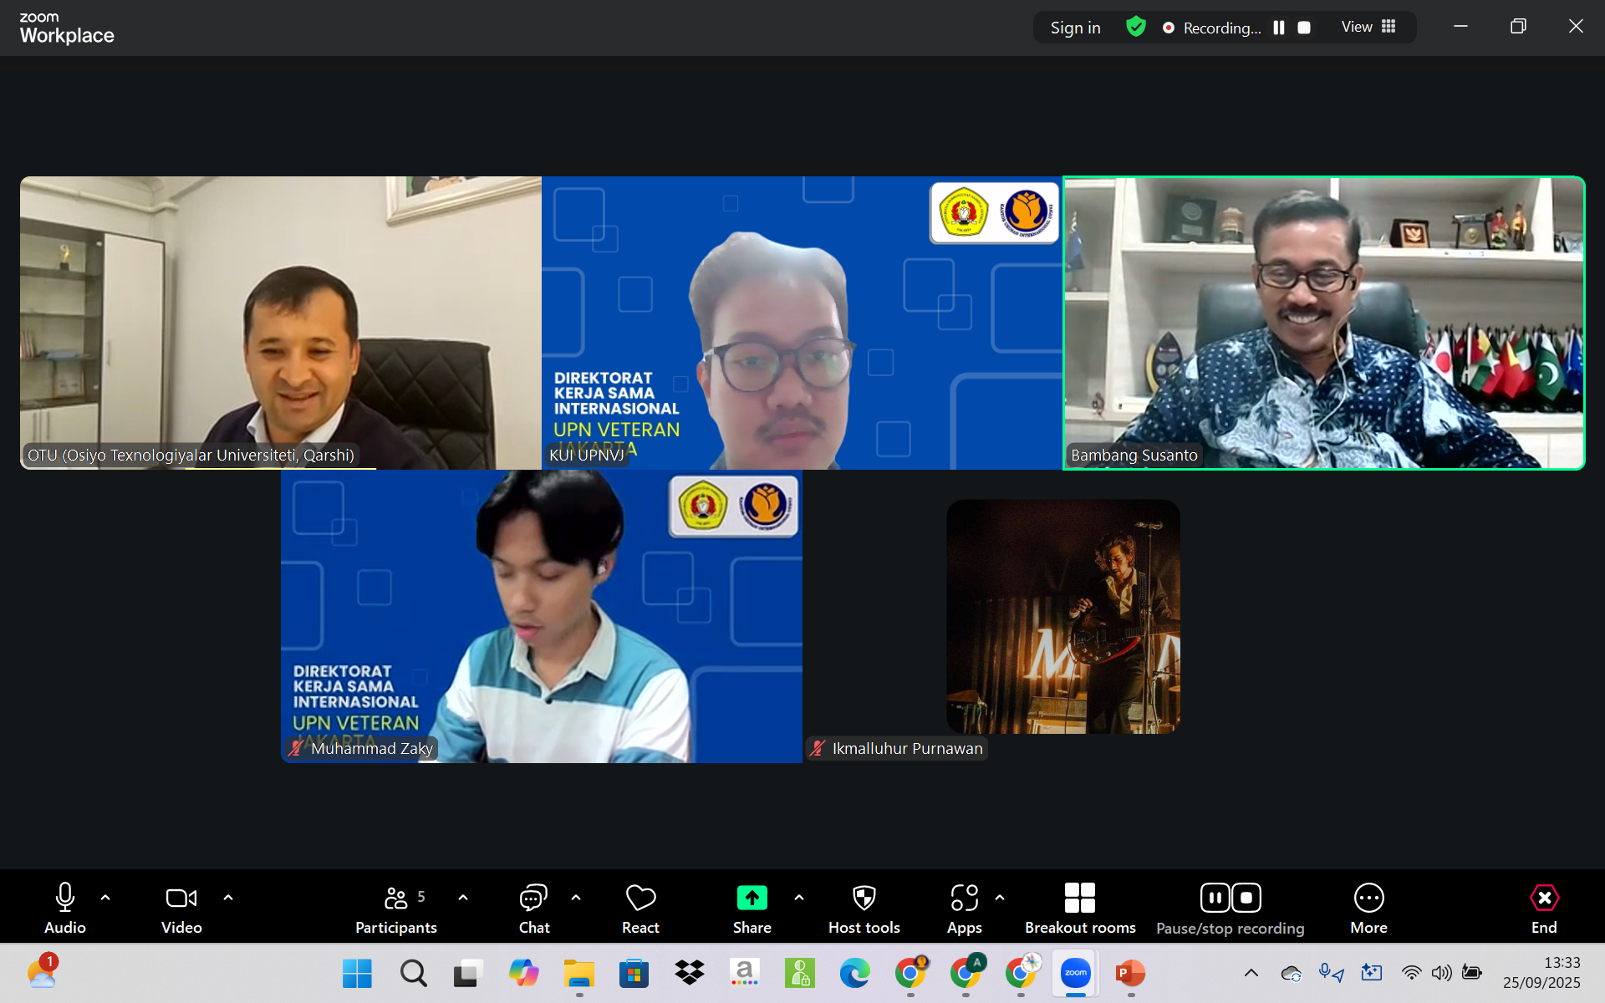The width and height of the screenshot is (1605, 1003).
Task: Stop recording with top square button
Action: click(x=1303, y=28)
